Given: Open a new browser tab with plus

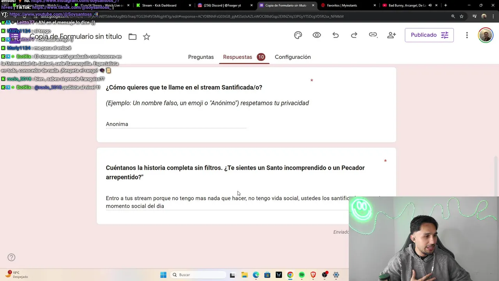Looking at the screenshot, I should pyautogui.click(x=446, y=5).
